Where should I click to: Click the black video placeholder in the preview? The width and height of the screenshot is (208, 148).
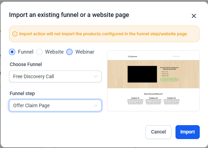[141, 74]
